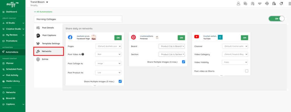Click the Aesthetic prod page avatar
This screenshot has width=291, height=112.
94,37
